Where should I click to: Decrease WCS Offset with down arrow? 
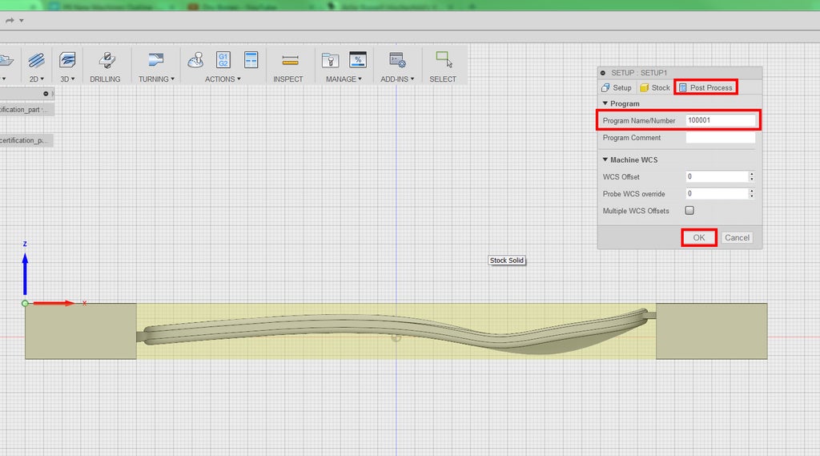[x=751, y=180]
